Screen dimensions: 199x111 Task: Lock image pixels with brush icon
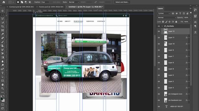[x=166, y=22]
